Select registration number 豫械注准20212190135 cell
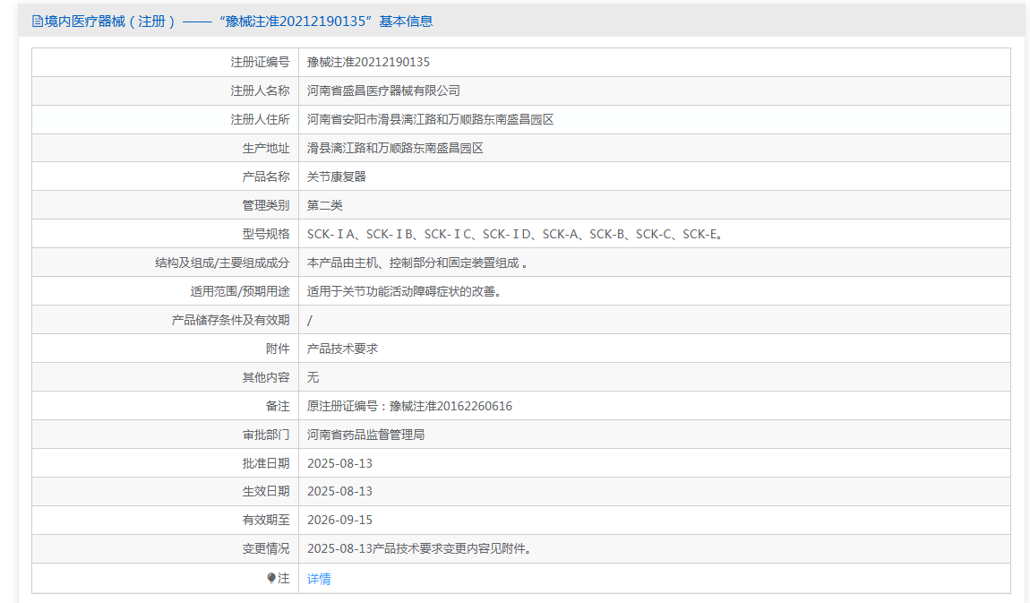The width and height of the screenshot is (1030, 603). [x=368, y=62]
